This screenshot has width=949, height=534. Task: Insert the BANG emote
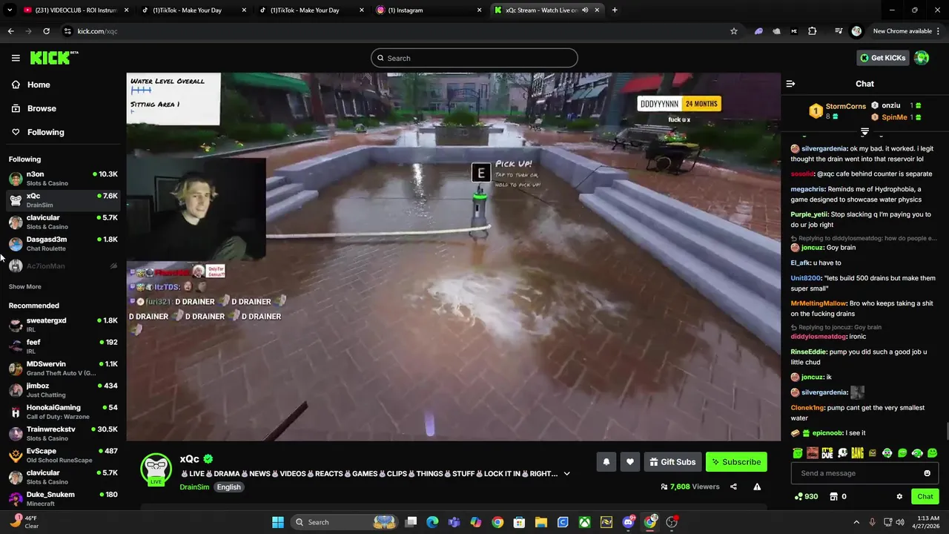(x=857, y=453)
